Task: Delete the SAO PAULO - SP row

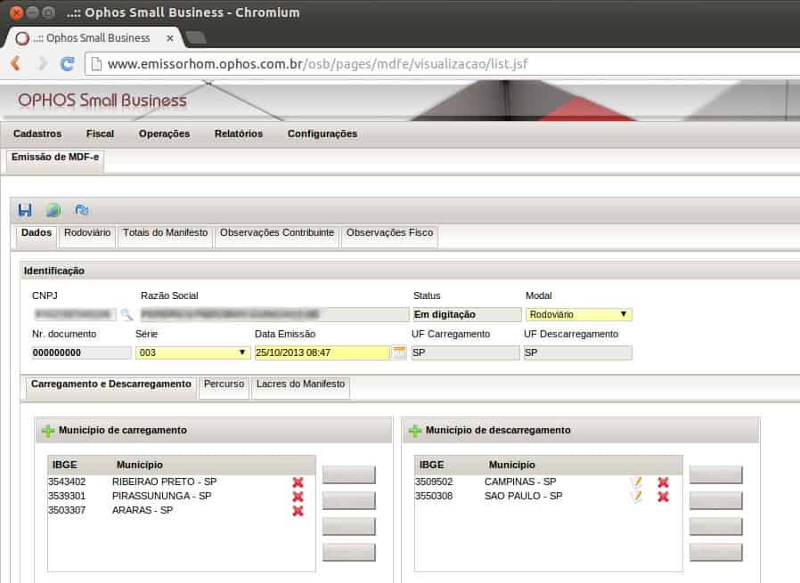Action: (x=664, y=497)
